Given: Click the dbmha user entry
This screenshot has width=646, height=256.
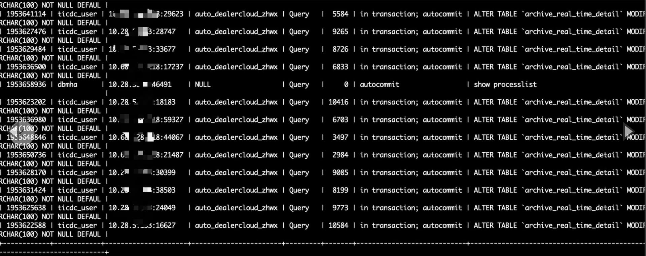Looking at the screenshot, I should coord(67,85).
